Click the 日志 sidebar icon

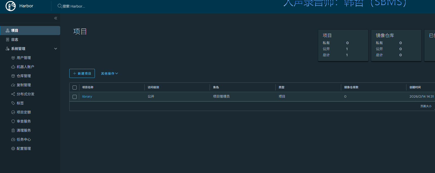click(x=8, y=40)
